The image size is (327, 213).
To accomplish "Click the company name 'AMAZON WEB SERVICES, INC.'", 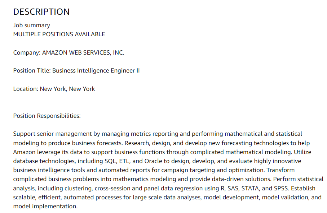I will tap(83, 52).
